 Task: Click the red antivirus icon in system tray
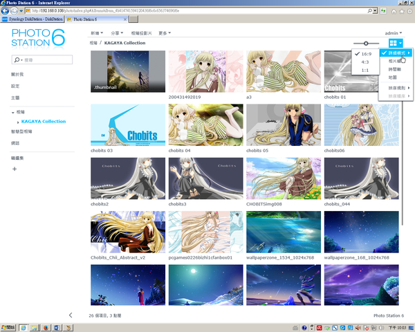click(x=319, y=328)
